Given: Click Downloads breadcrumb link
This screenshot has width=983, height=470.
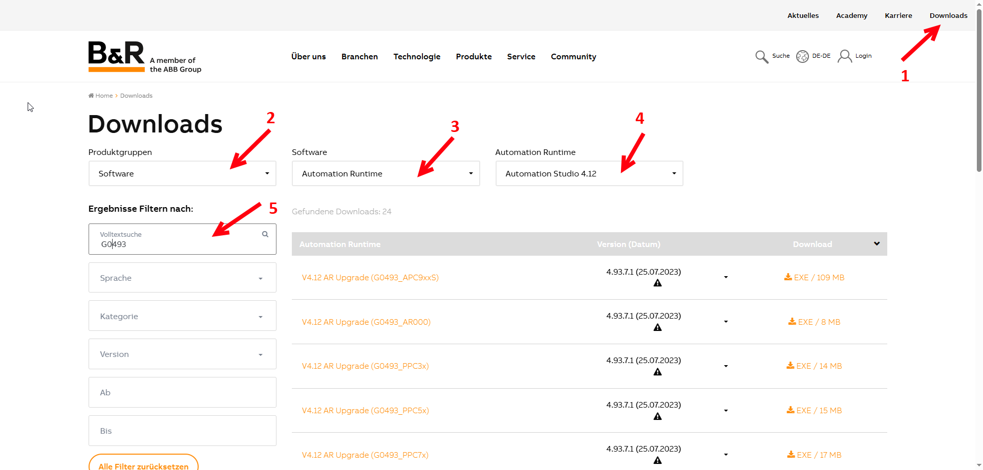Looking at the screenshot, I should 136,96.
